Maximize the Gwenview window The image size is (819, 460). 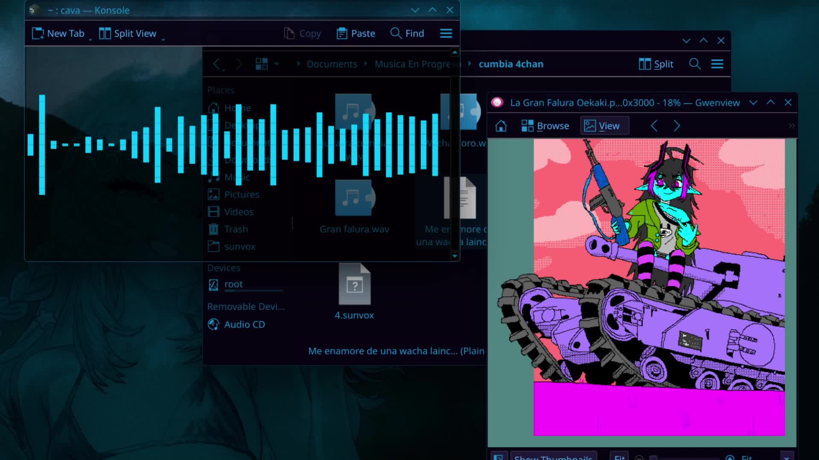coord(771,103)
